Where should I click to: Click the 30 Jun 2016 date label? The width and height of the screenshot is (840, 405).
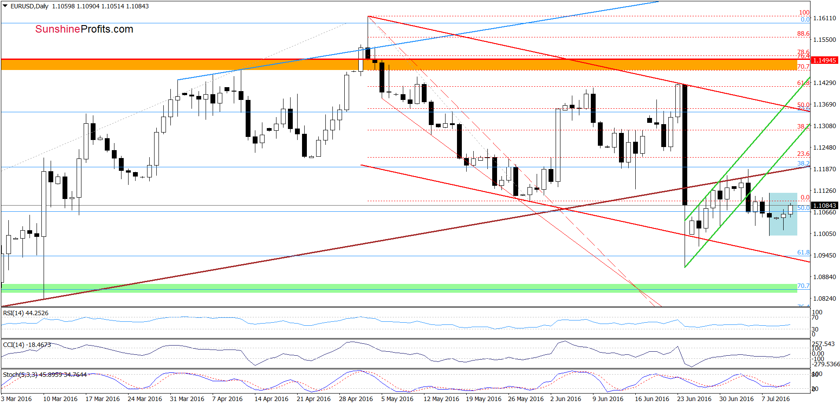737,399
